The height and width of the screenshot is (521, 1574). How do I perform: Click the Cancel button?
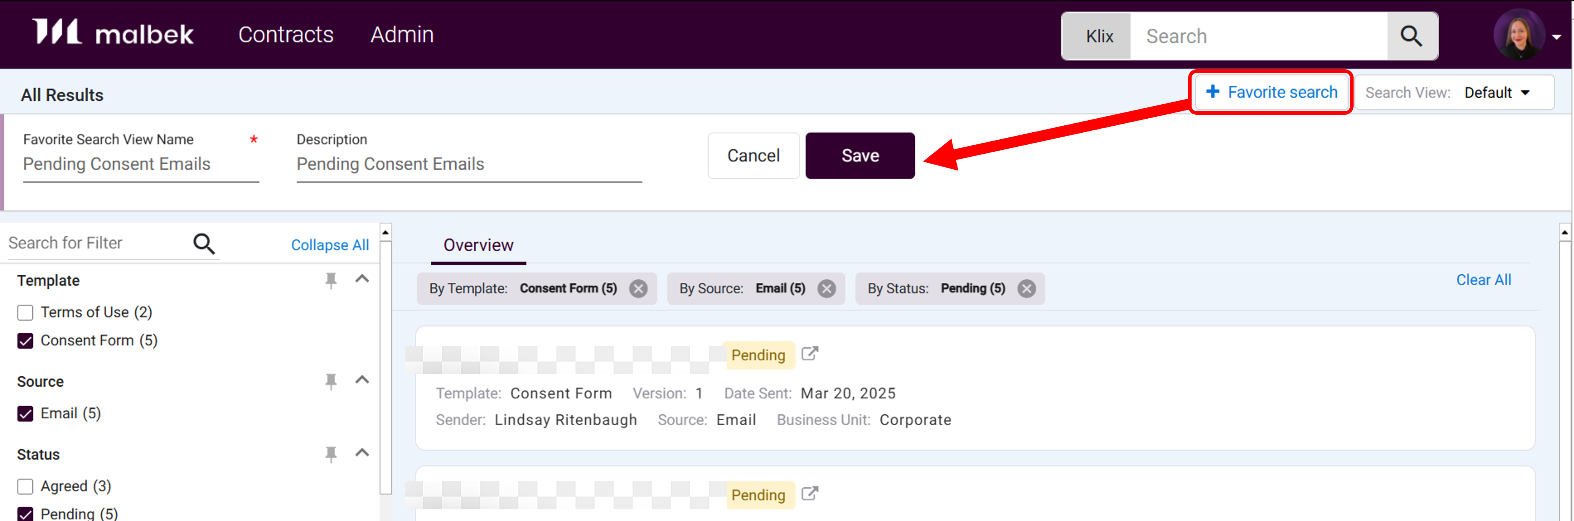754,156
